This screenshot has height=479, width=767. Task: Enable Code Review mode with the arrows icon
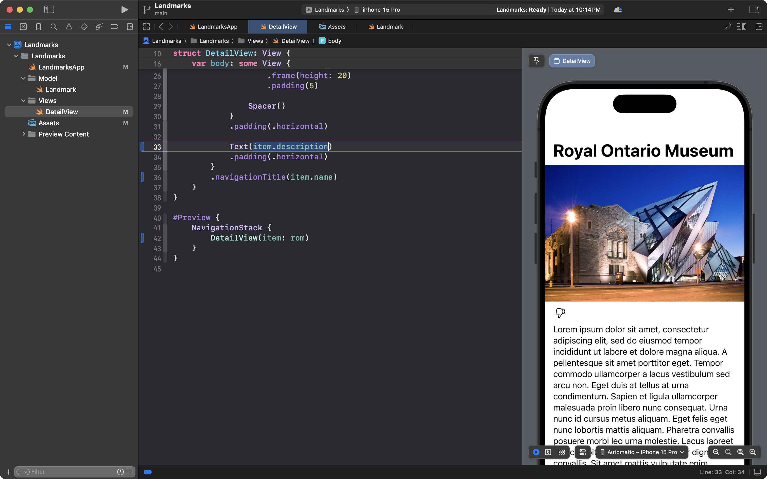click(728, 27)
